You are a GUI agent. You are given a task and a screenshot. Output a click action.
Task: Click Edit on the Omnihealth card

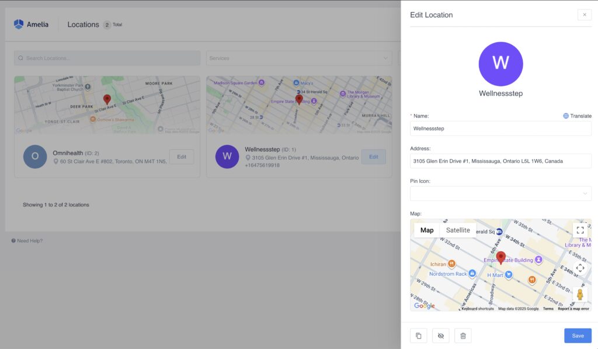[x=182, y=157]
